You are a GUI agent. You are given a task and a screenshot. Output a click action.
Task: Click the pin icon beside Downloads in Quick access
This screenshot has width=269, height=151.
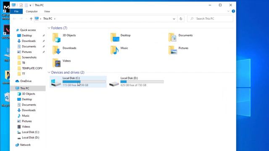coord(44,41)
